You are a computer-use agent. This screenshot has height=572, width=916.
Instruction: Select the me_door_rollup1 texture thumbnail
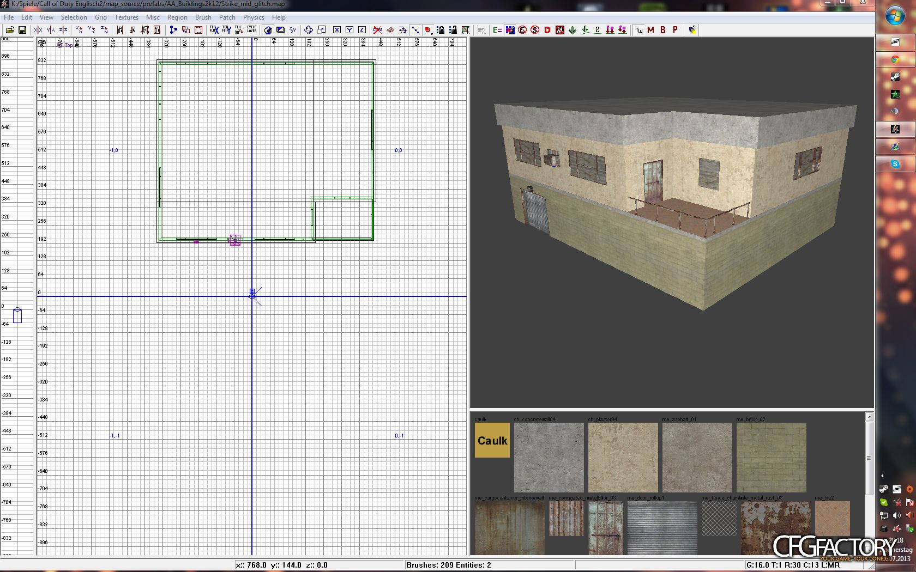(662, 528)
